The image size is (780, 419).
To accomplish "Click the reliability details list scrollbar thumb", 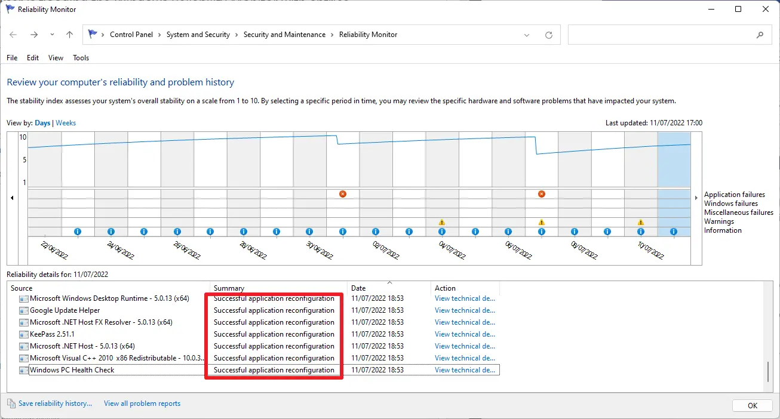I will point(768,372).
